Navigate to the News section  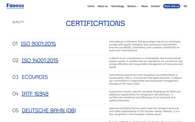144,6
